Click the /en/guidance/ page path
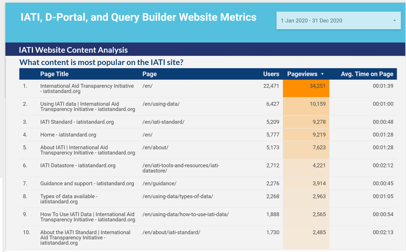This screenshot has height=252, width=406. point(159,184)
